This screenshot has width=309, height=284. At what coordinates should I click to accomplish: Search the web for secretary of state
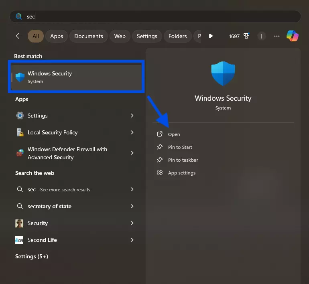[75, 207]
